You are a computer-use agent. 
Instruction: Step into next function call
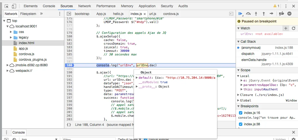[256, 14]
